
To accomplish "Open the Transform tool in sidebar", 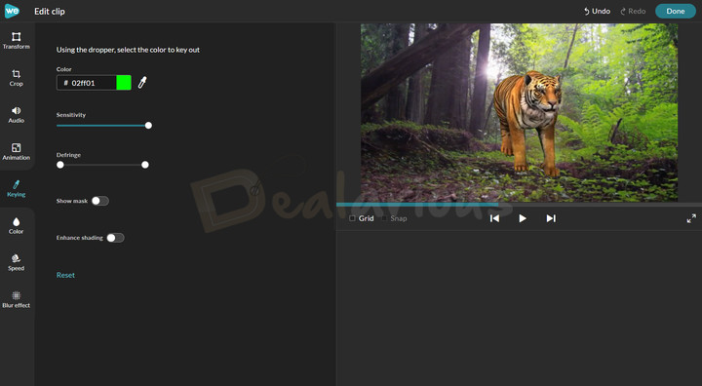I will [17, 40].
